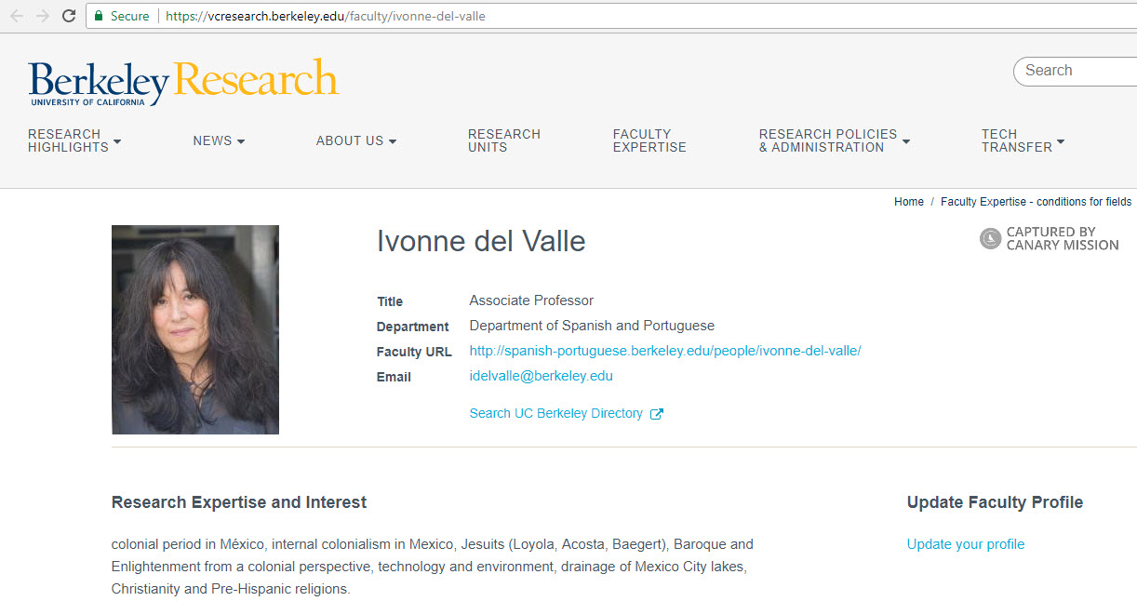Image resolution: width=1137 pixels, height=601 pixels.
Task: Open the News dropdown menu
Action: coord(219,140)
